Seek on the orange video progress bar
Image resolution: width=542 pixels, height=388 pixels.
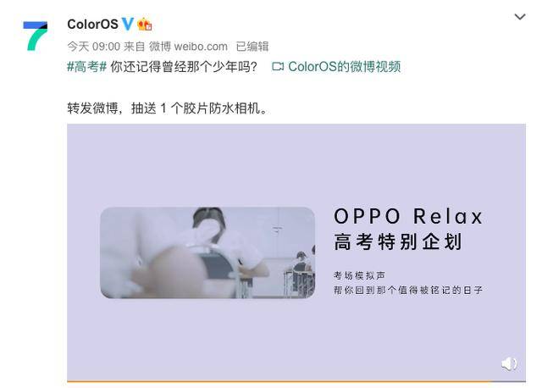click(x=279, y=381)
